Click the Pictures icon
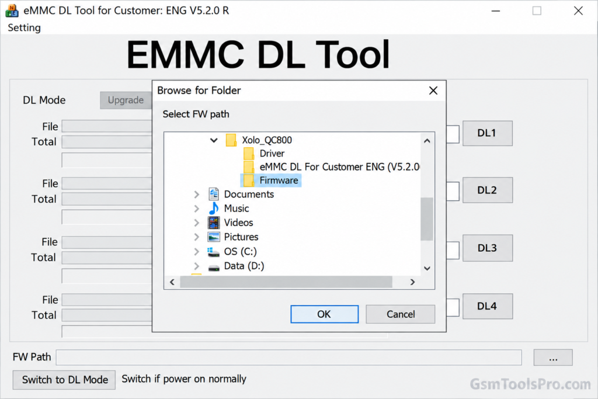This screenshot has width=598, height=399. pyautogui.click(x=214, y=237)
